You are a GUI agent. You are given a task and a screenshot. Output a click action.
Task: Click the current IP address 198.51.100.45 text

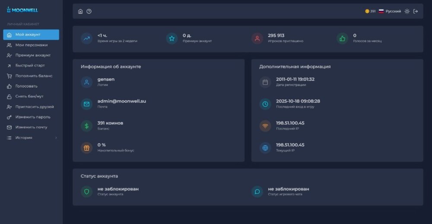click(x=290, y=145)
